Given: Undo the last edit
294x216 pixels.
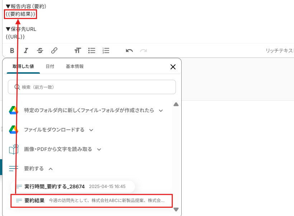Looking at the screenshot, I should coord(129,50).
